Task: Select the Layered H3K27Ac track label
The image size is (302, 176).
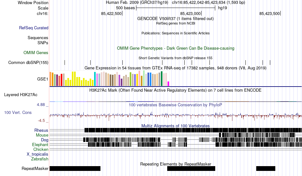Action: click(x=21, y=95)
